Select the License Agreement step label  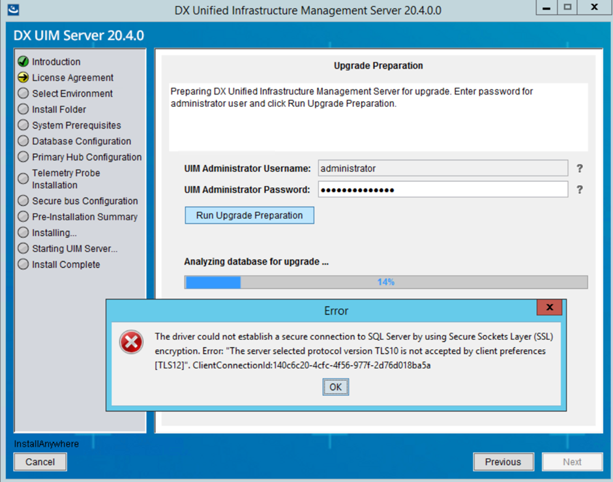point(73,78)
